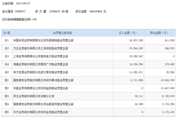This screenshot has width=177, height=118.
Task: Click buy amount 16,907,390
Action: [136, 40]
